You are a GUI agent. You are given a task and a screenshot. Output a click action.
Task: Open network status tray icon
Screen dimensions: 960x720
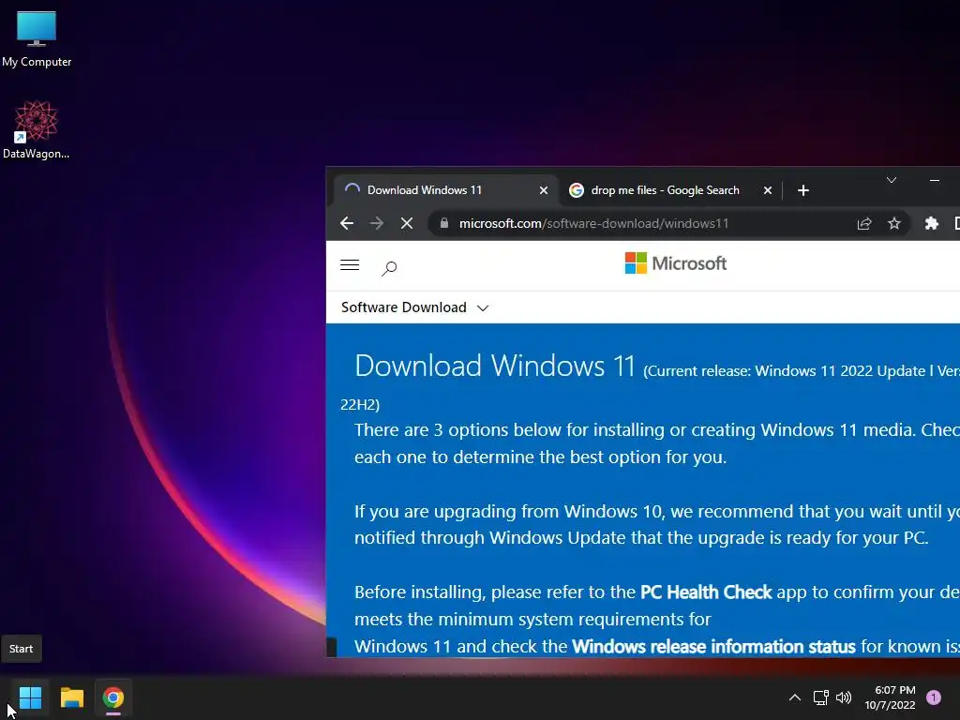coord(820,697)
